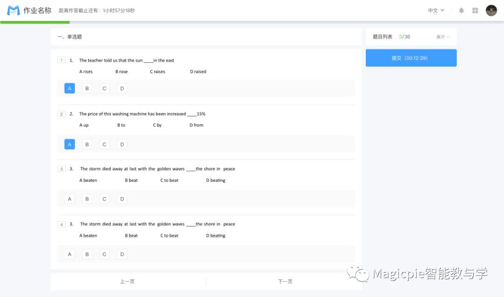504x297 pixels.
Task: Click answer text 'B to'
Action: [121, 125]
